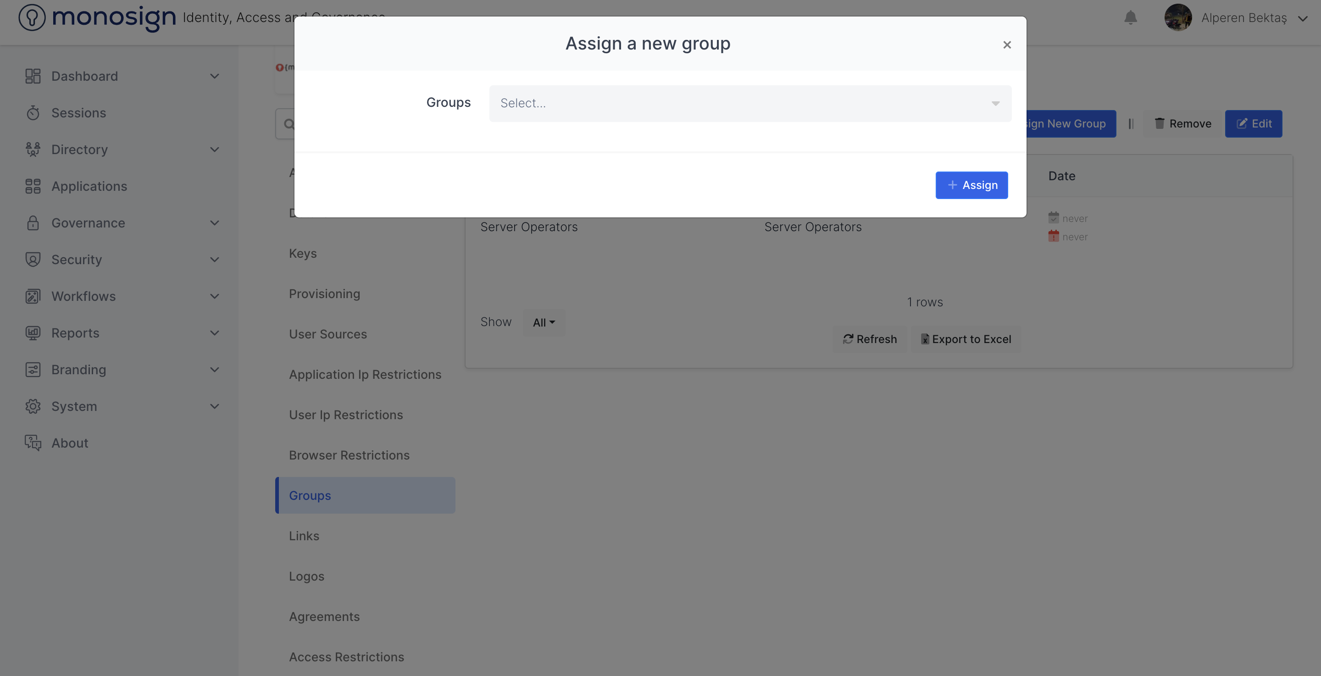Click the Directory people icon
Viewport: 1321px width, 676px height.
click(x=33, y=149)
